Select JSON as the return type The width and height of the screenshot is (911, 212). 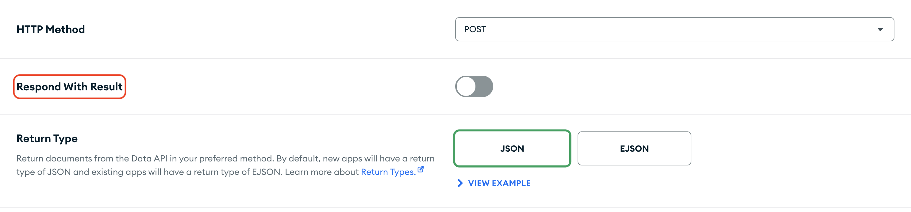click(x=512, y=148)
